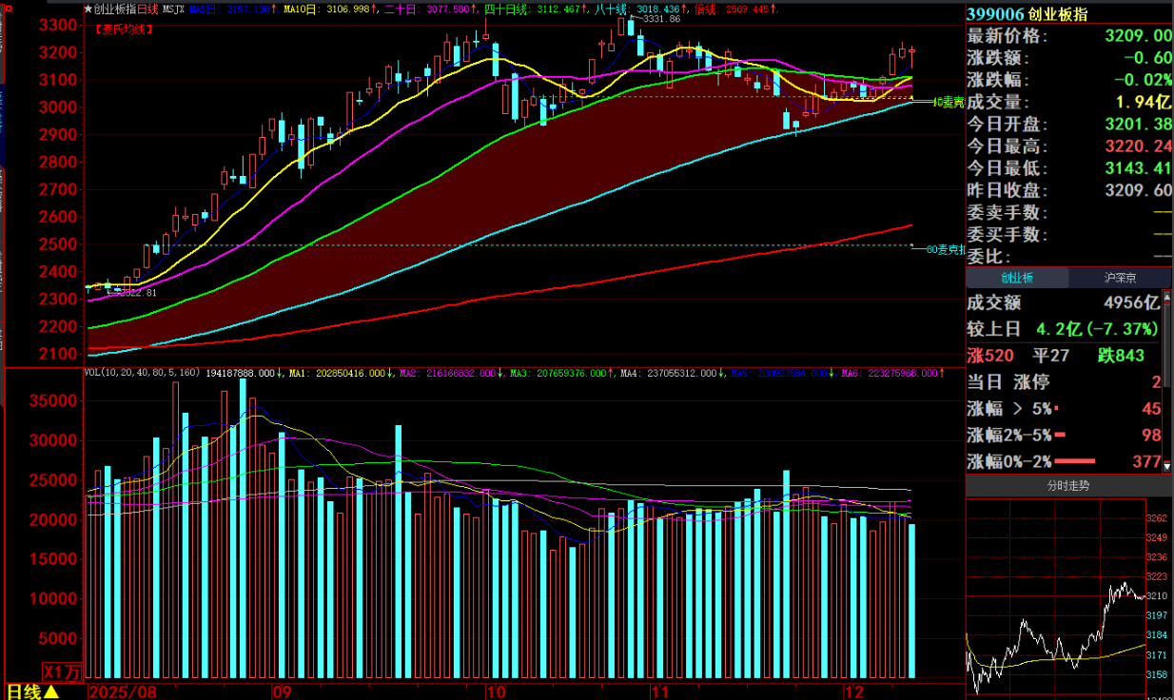Click the 399006 创业板指 stock code title
Screen dimensions: 1174x700
[1027, 13]
